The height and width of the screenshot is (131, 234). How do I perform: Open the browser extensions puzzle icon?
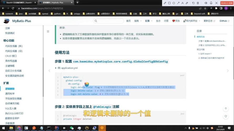(216, 8)
